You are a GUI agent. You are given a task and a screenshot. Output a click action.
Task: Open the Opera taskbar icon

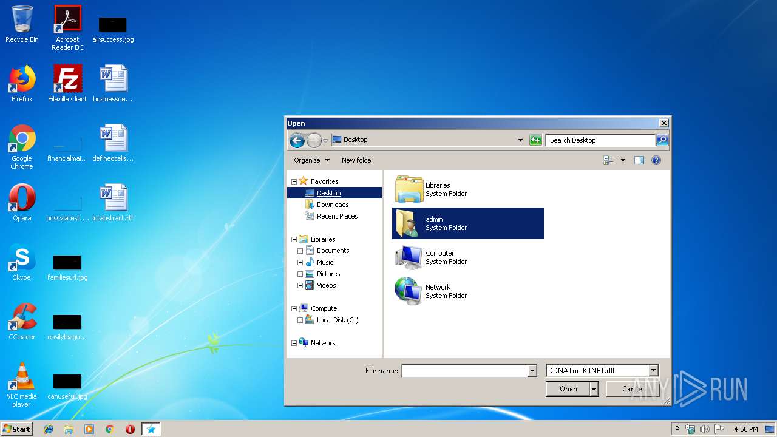[x=130, y=429]
